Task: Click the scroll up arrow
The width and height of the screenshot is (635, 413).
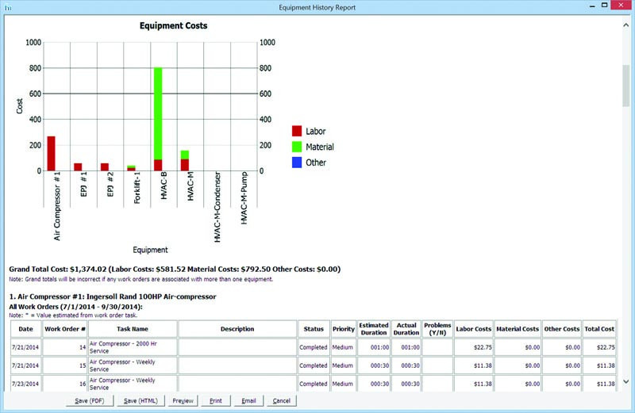Action: click(x=625, y=25)
